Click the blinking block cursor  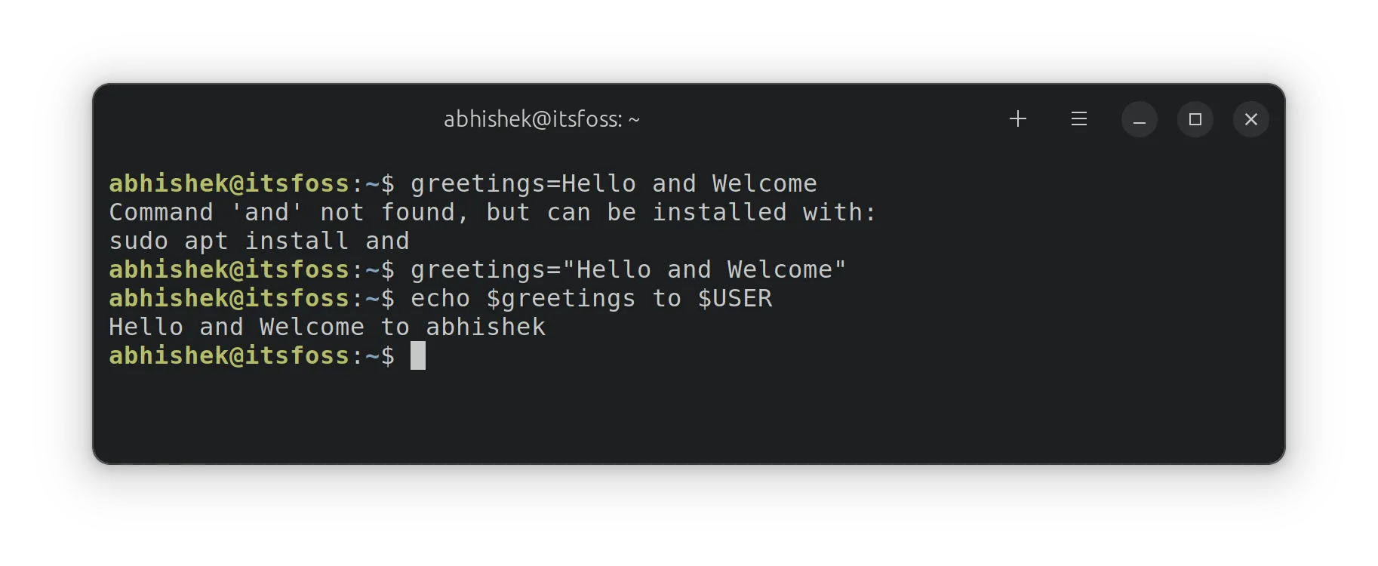tap(417, 355)
